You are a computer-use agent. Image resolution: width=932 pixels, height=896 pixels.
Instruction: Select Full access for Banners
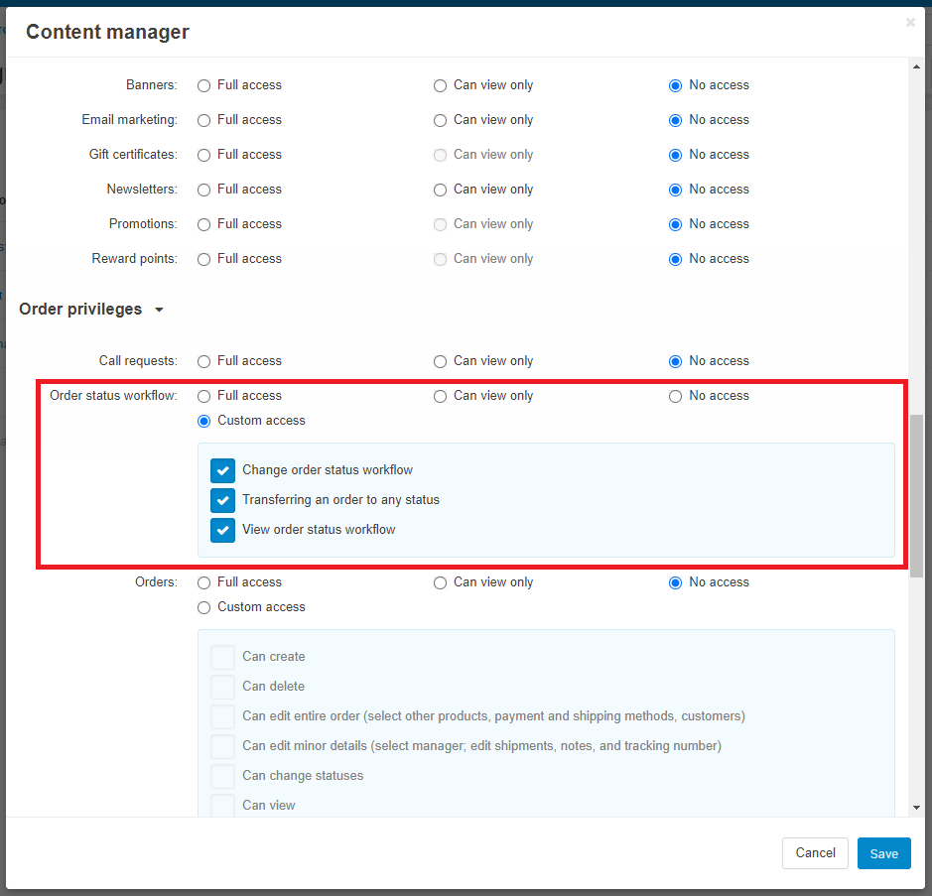(x=203, y=86)
